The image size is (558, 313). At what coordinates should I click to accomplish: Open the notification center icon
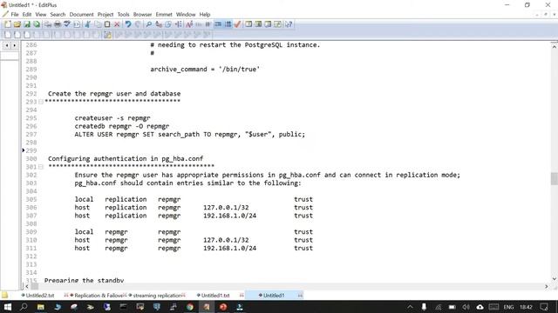(x=544, y=307)
